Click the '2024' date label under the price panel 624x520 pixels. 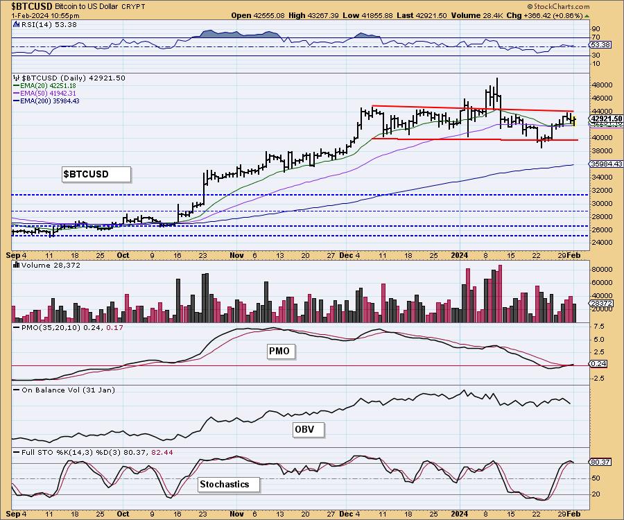pos(460,255)
